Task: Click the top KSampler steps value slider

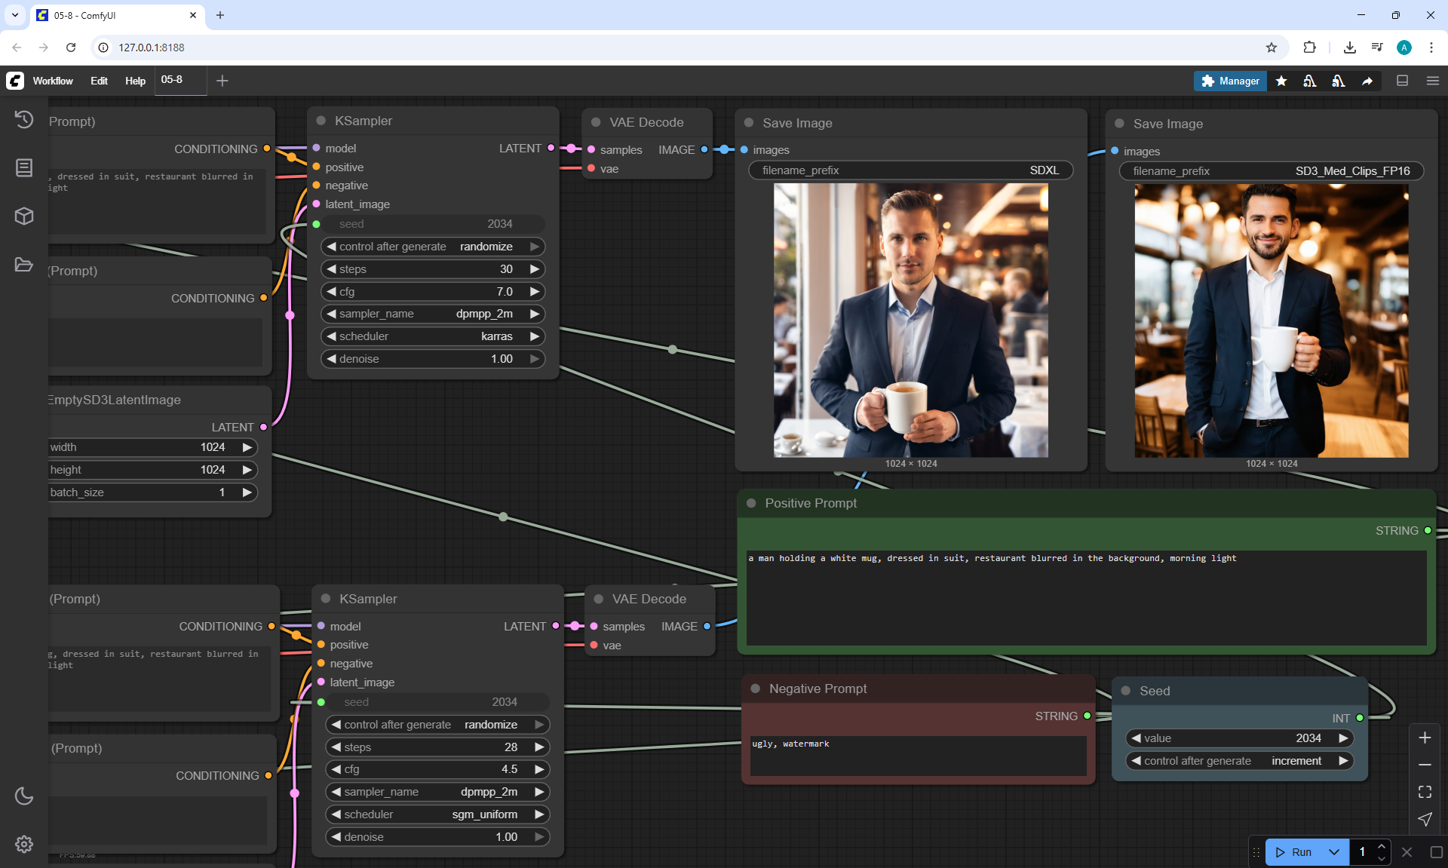Action: click(433, 269)
